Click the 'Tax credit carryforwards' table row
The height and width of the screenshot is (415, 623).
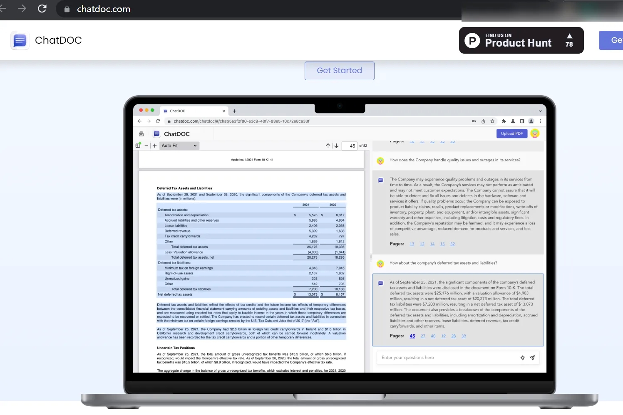click(x=251, y=236)
